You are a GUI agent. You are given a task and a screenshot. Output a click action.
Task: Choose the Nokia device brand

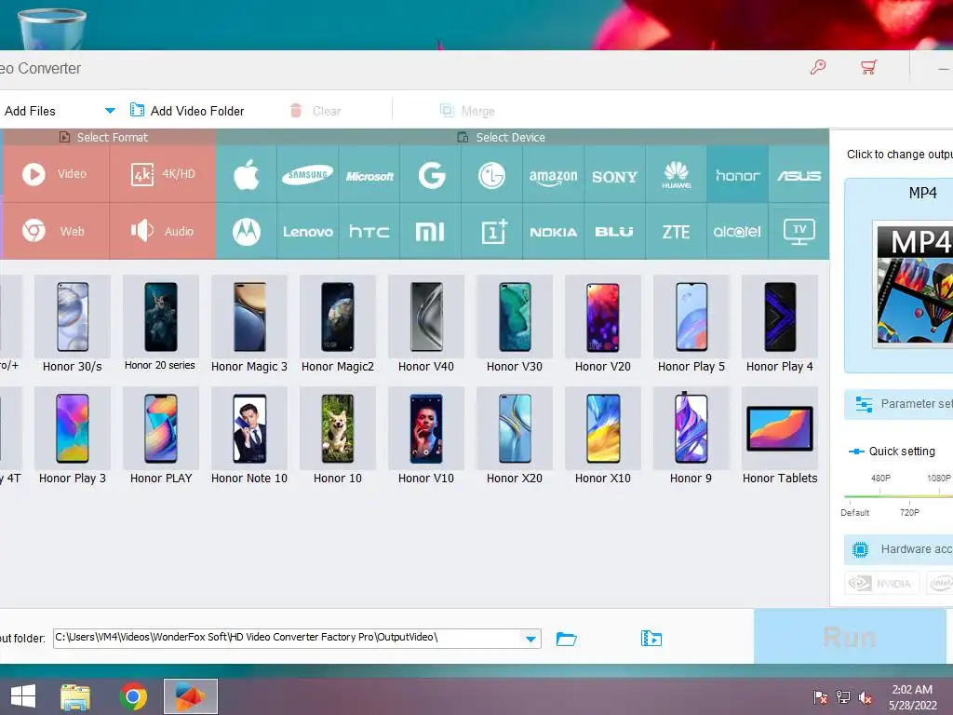553,232
